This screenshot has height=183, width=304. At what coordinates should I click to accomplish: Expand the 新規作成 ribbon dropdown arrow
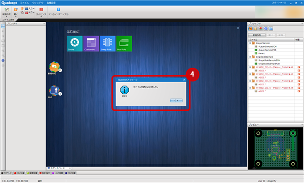click(x=7, y=17)
